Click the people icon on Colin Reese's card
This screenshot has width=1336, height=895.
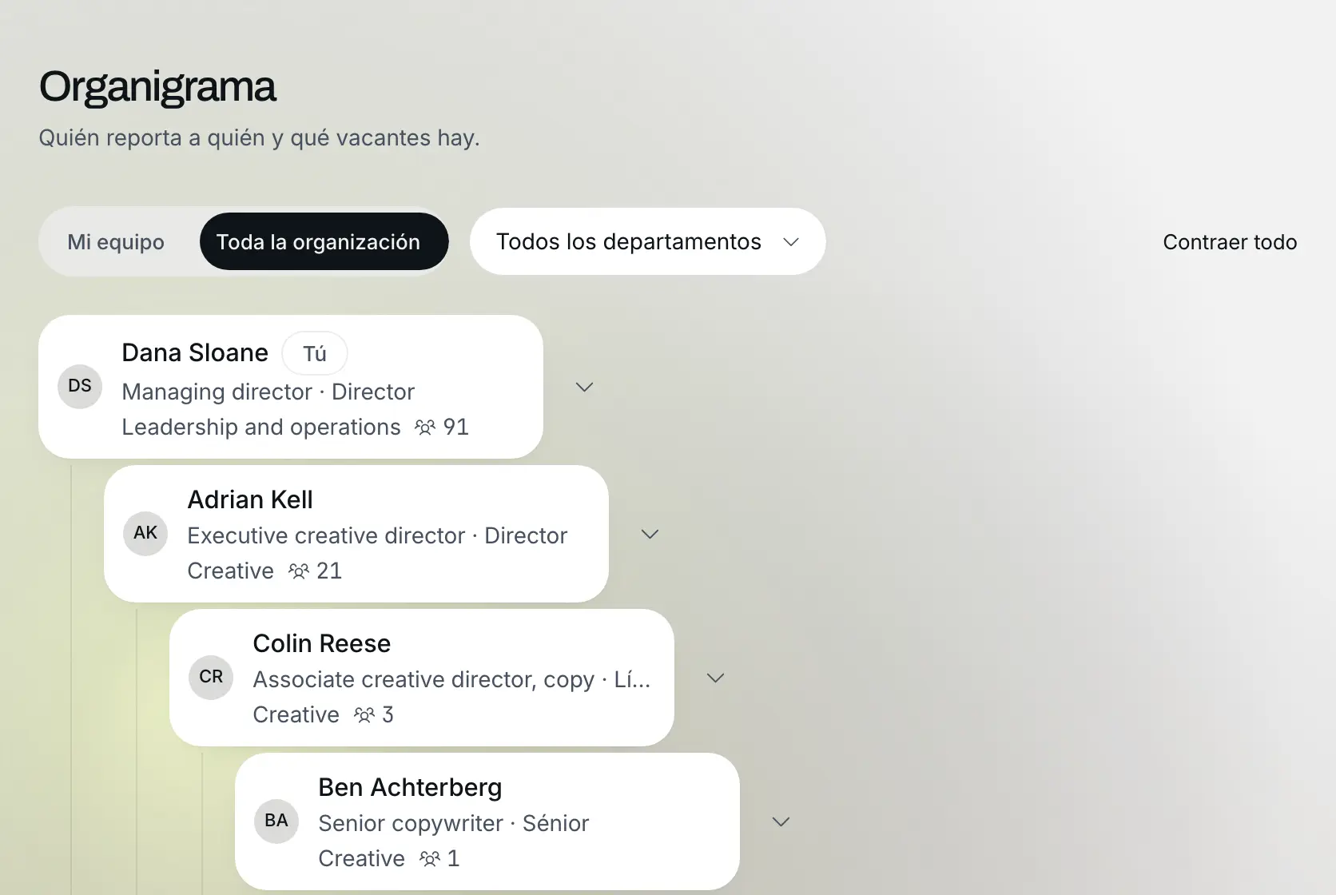point(364,715)
